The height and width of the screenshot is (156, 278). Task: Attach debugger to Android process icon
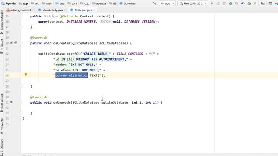coord(249,3)
